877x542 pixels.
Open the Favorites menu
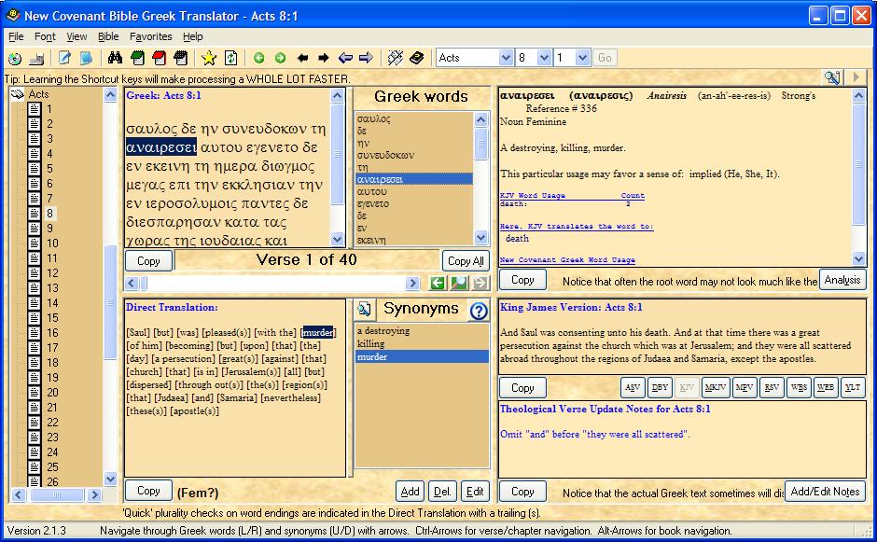tap(150, 36)
